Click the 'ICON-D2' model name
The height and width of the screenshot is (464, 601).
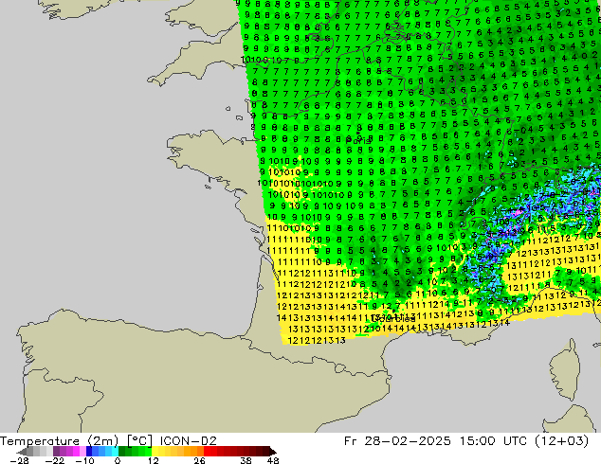pyautogui.click(x=189, y=441)
